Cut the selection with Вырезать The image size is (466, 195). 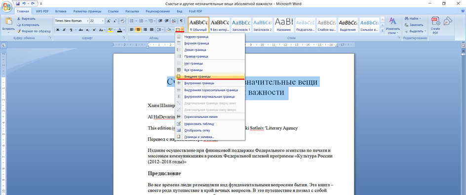tap(27, 19)
